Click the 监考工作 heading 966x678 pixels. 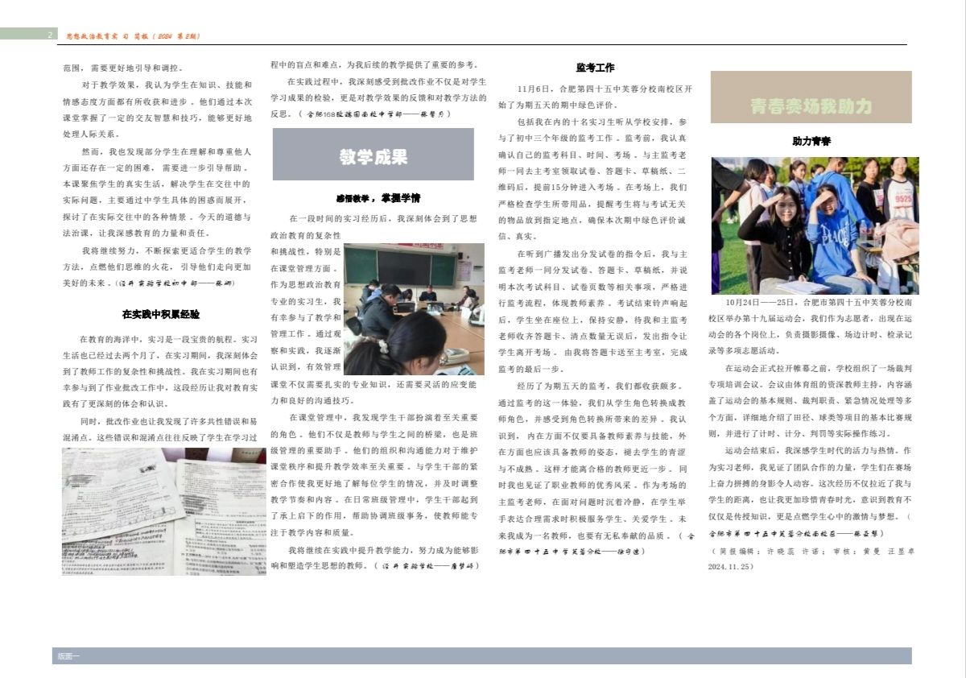(595, 68)
